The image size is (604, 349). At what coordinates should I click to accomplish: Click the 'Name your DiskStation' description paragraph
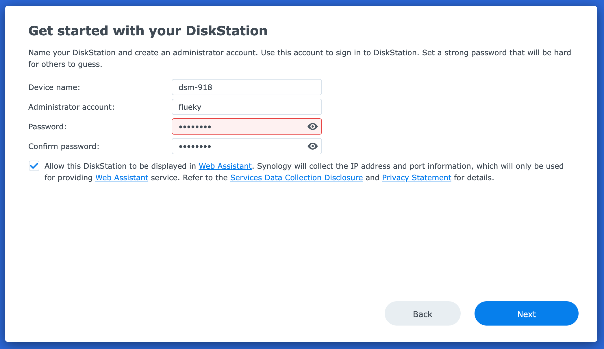299,58
